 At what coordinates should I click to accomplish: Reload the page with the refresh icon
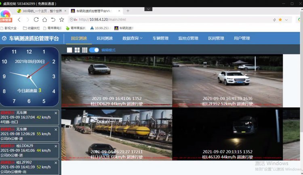(x=36, y=19)
